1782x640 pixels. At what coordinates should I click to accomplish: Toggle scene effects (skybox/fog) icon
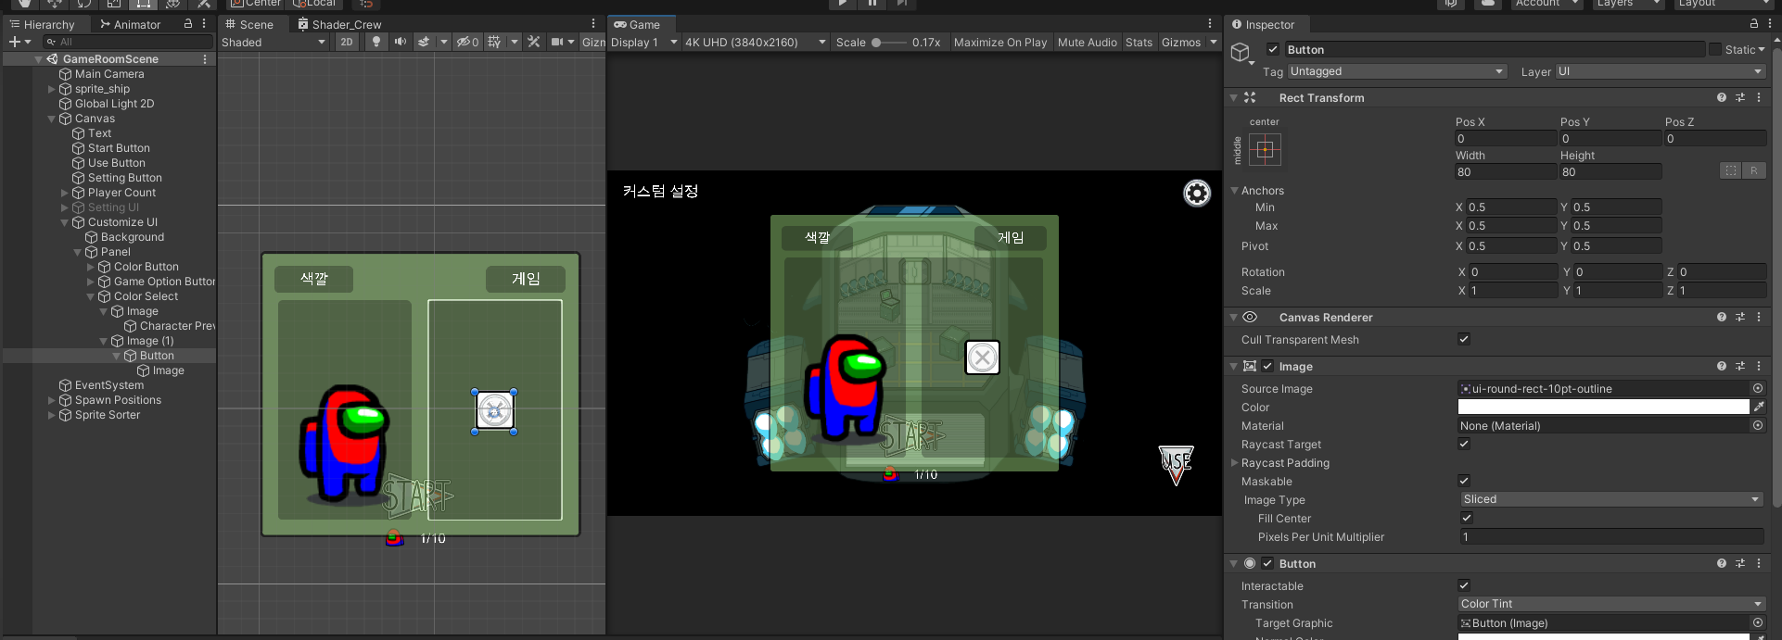(424, 42)
